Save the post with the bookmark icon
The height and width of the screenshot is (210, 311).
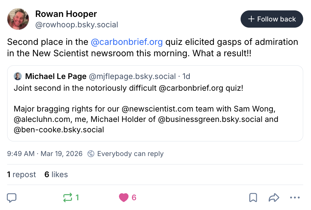point(253,198)
